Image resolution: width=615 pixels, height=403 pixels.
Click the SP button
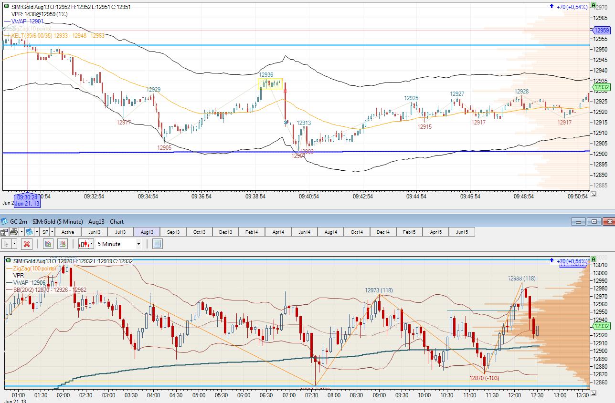(x=45, y=232)
